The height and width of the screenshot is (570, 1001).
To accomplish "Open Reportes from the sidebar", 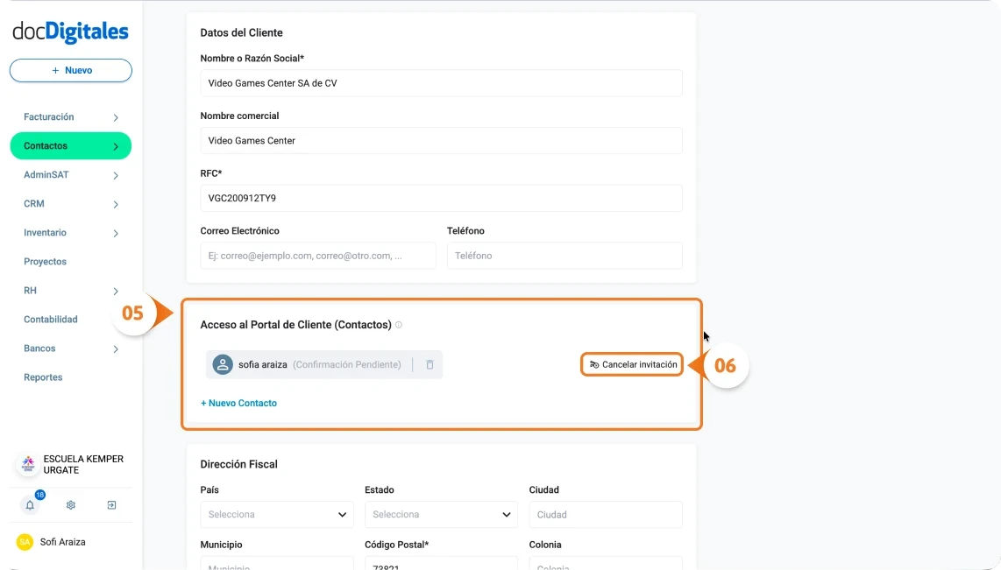I will coord(46,376).
